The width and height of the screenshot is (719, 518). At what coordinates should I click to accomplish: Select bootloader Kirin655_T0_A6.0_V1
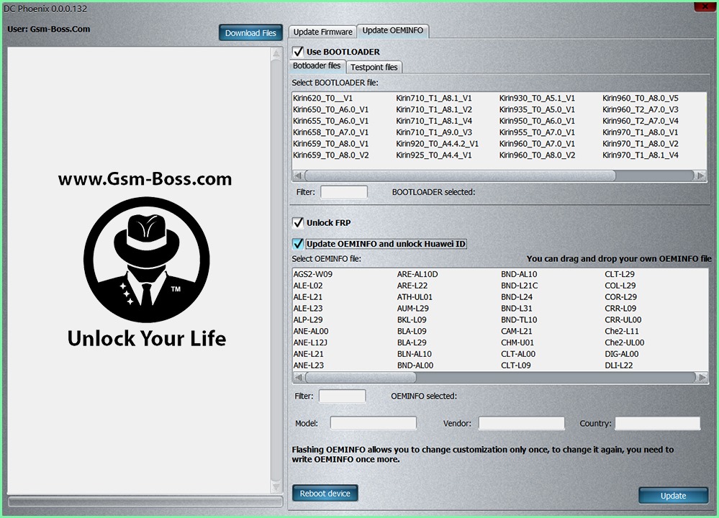click(330, 121)
